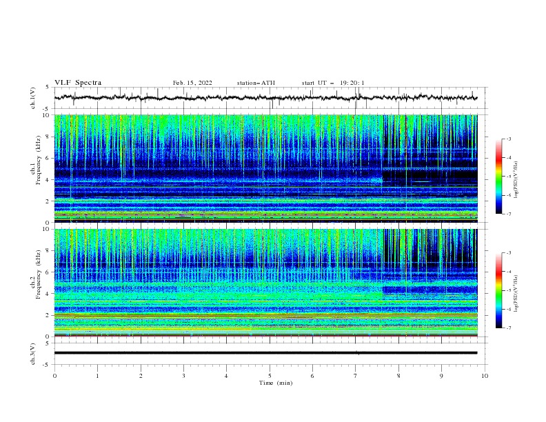Click the upper colorbar next to ch.1 spectrogram
This screenshot has height=422, width=546.
click(498, 177)
